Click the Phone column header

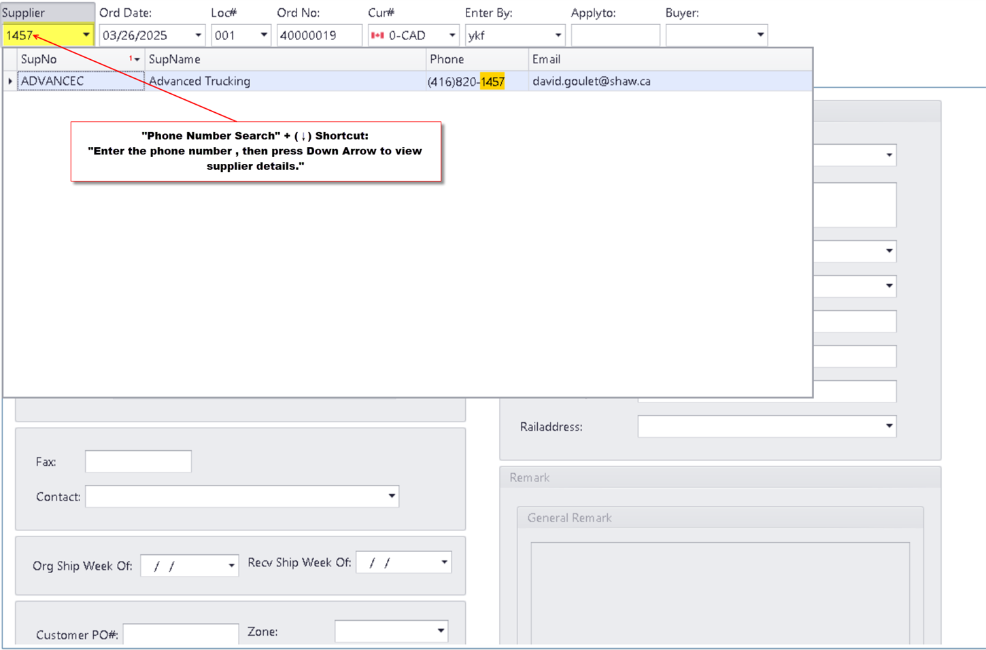(x=477, y=59)
